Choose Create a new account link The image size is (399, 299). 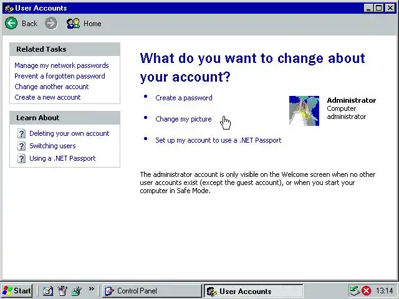coord(47,97)
